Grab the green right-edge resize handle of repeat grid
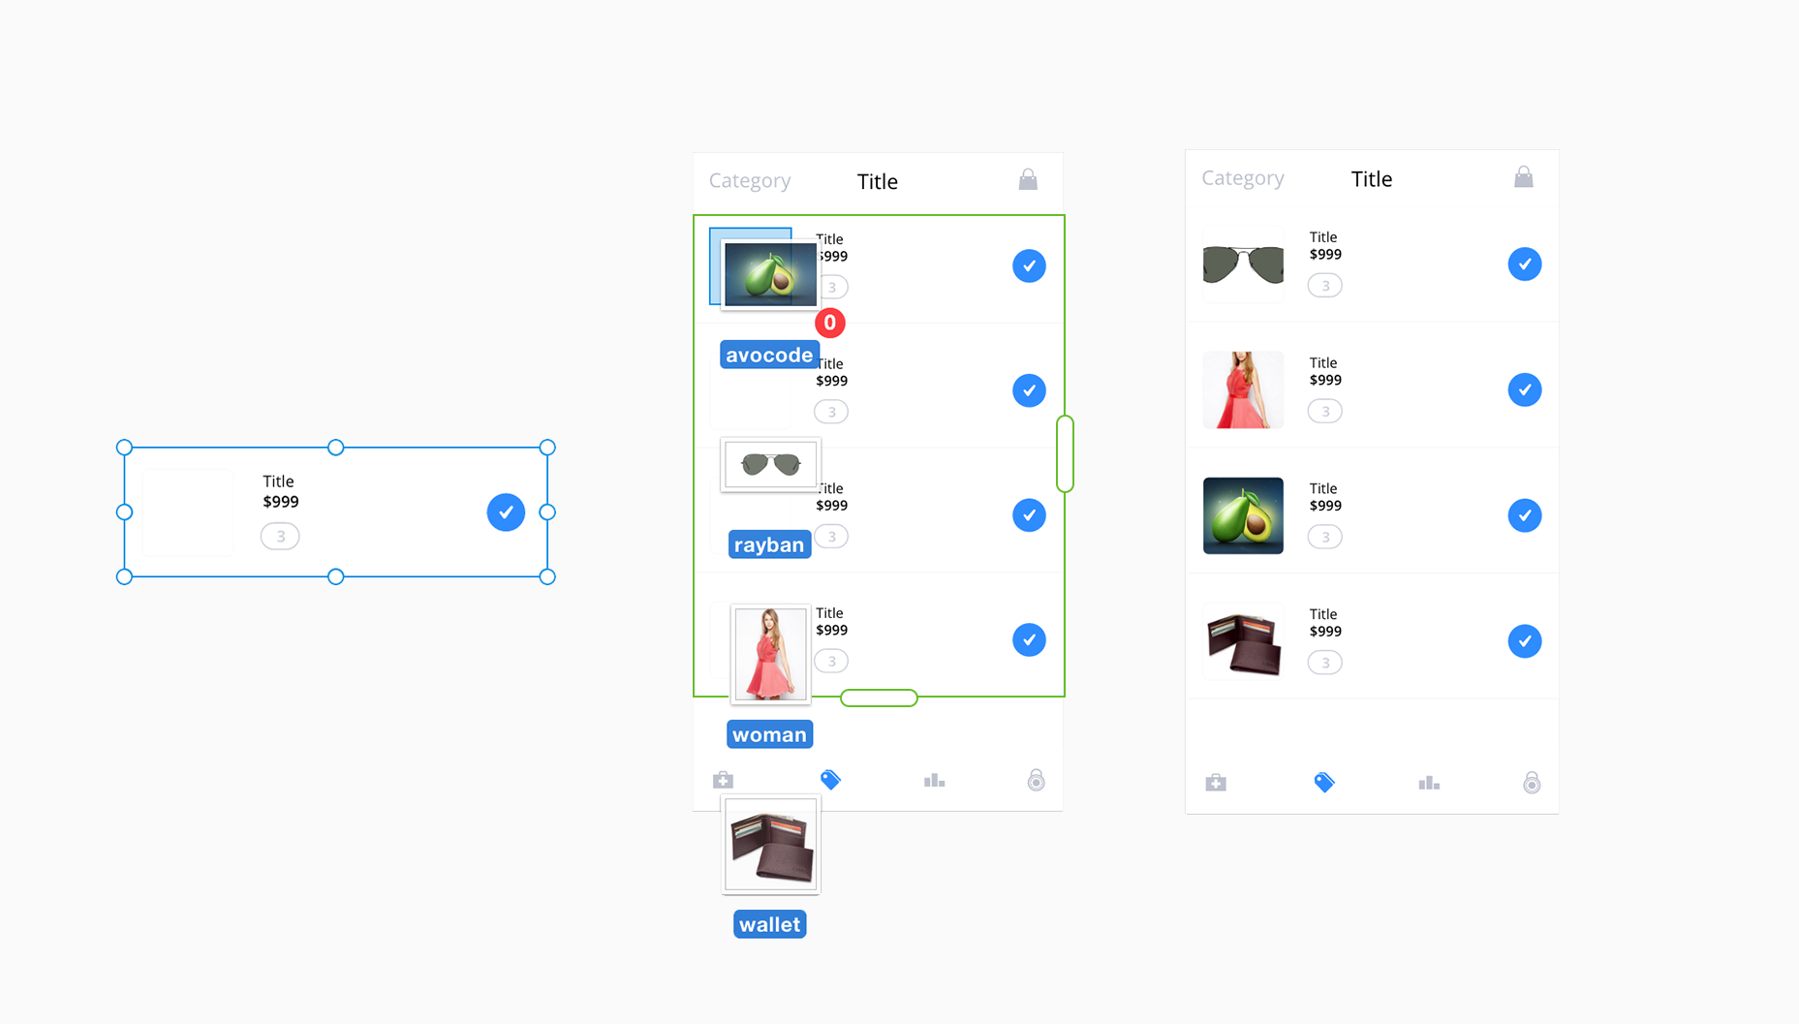Screen dimensions: 1799x1024 click(1065, 453)
